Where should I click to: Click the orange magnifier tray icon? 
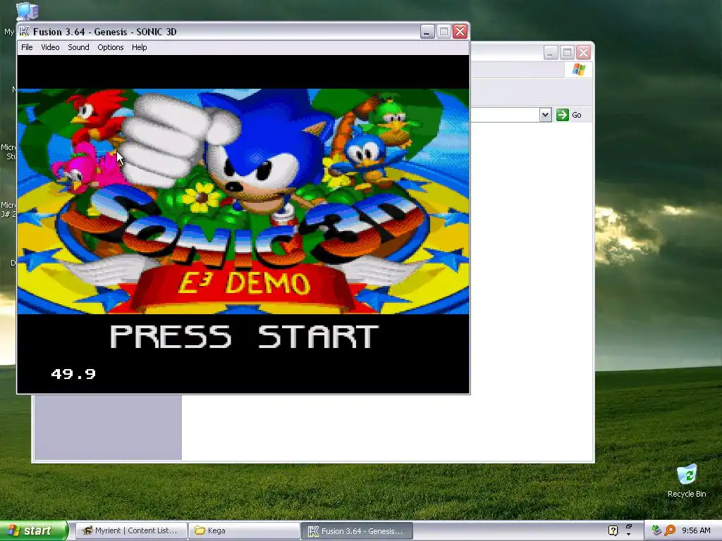click(x=670, y=530)
